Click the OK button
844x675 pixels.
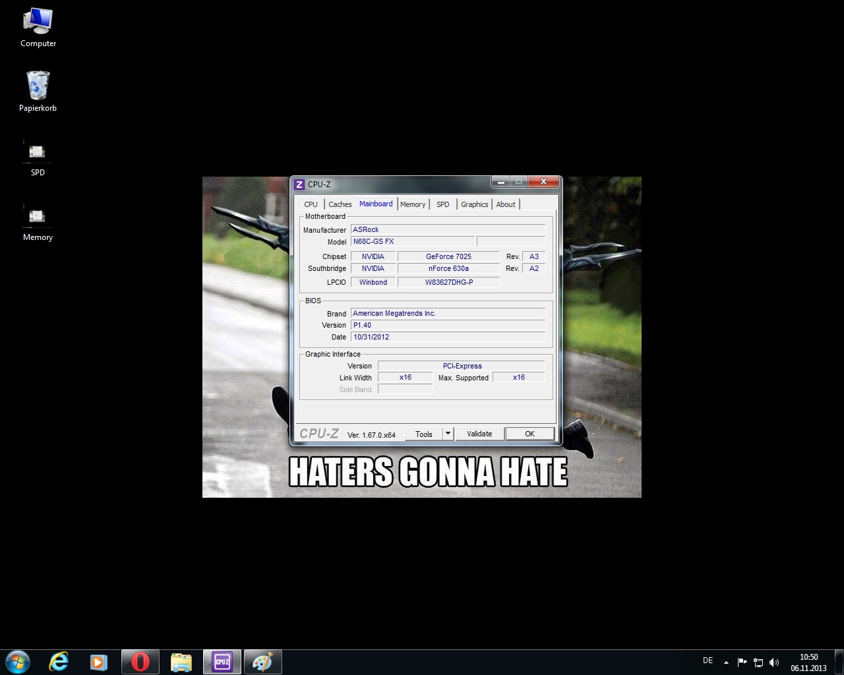tap(529, 434)
